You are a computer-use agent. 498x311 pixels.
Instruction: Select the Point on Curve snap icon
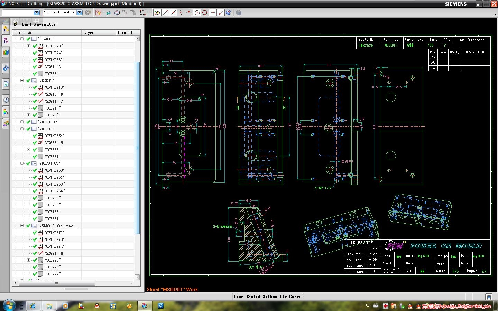coord(221,13)
